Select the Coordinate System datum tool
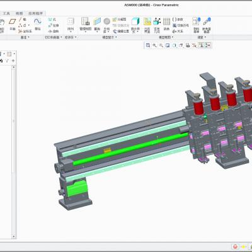Image resolution: width=252 pixels, height=252 pixels. click(25, 31)
